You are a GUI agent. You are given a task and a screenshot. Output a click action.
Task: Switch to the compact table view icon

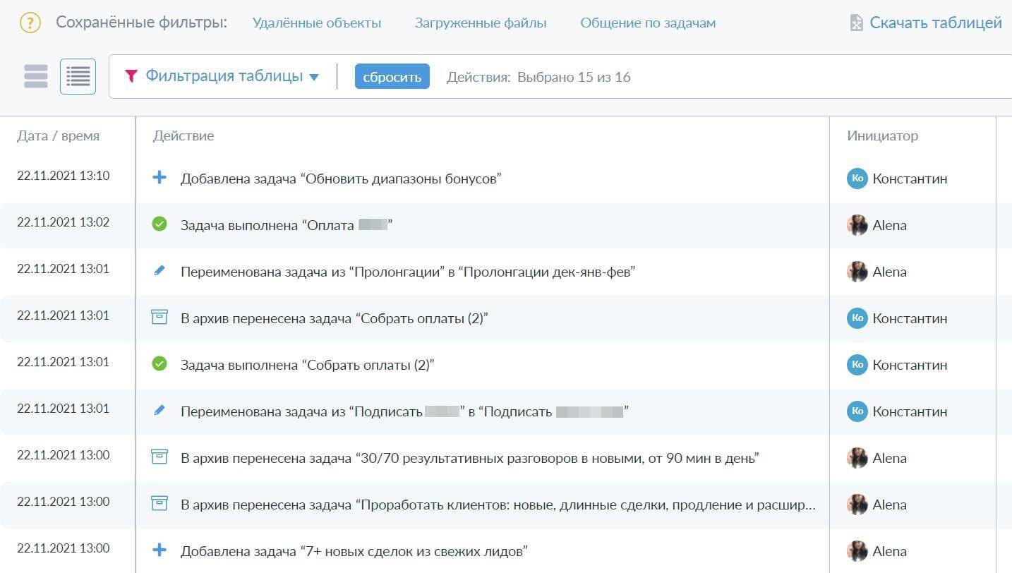[x=78, y=76]
